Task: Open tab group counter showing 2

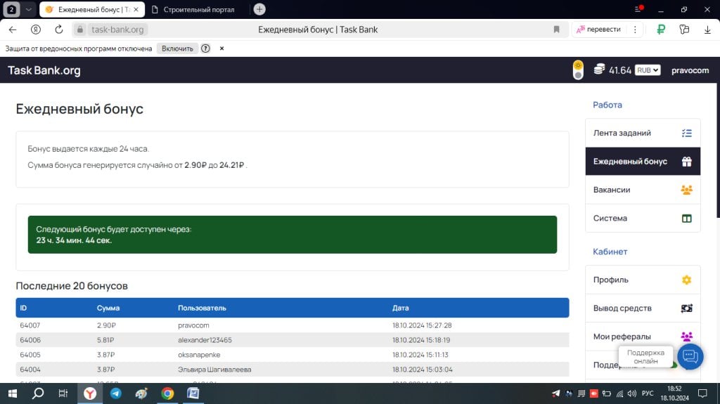Action: click(12, 9)
